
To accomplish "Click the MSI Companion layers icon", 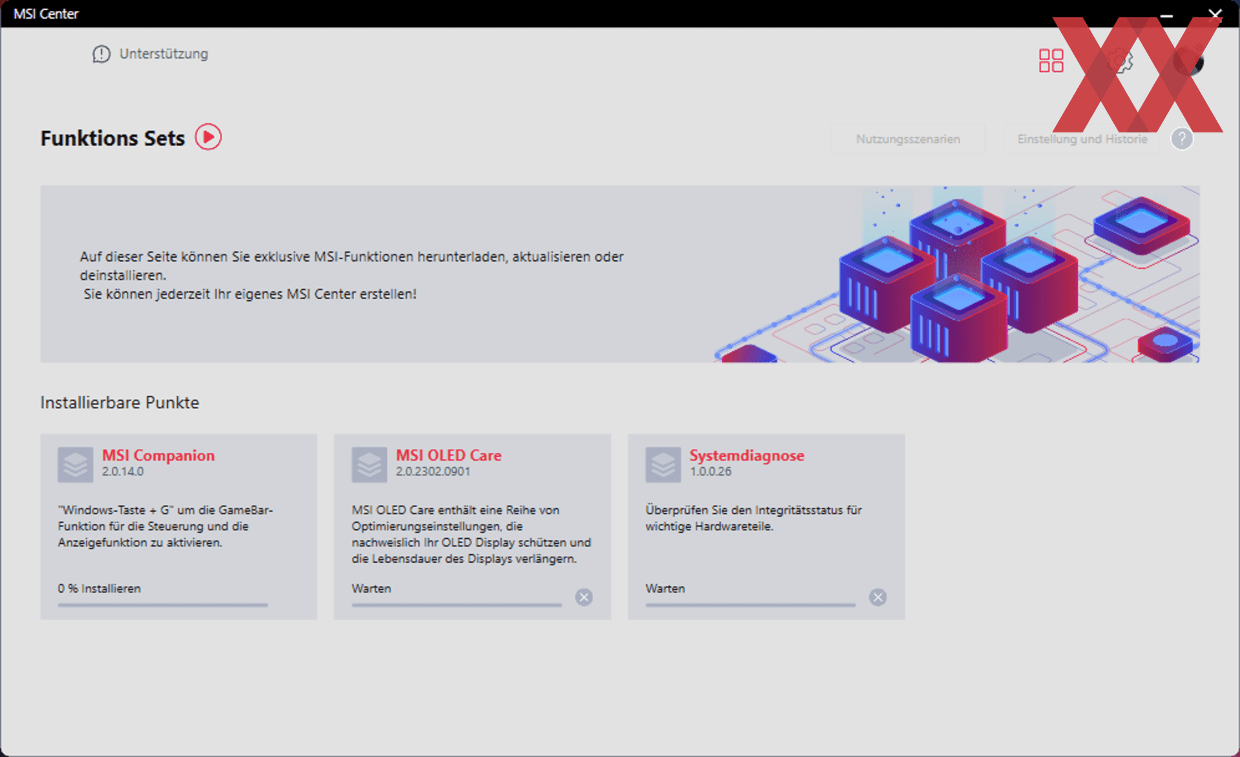I will [76, 464].
